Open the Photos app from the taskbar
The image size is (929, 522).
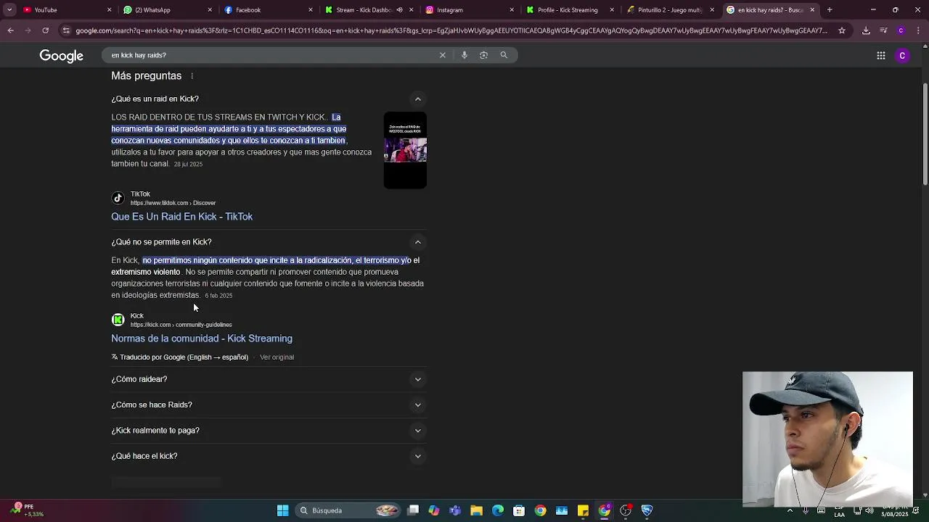(562, 510)
